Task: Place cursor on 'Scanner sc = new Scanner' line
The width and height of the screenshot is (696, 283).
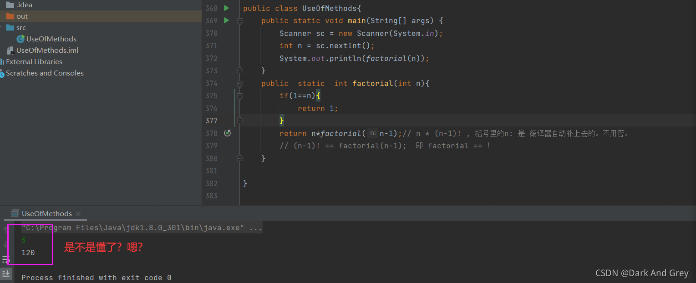Action: click(361, 34)
